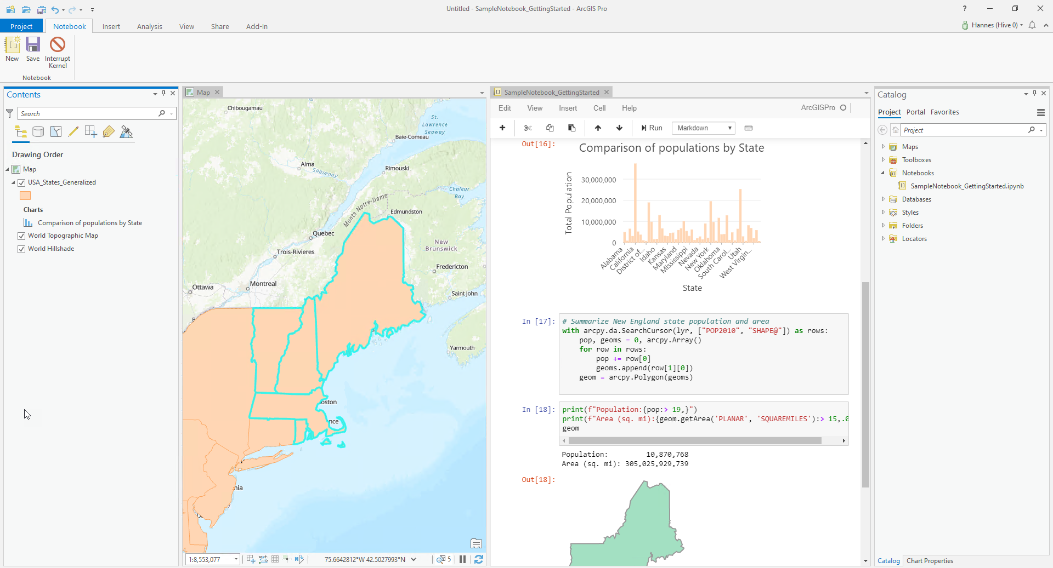Image resolution: width=1053 pixels, height=568 pixels.
Task: Open the notebook command palette keyboard icon
Action: pos(748,128)
